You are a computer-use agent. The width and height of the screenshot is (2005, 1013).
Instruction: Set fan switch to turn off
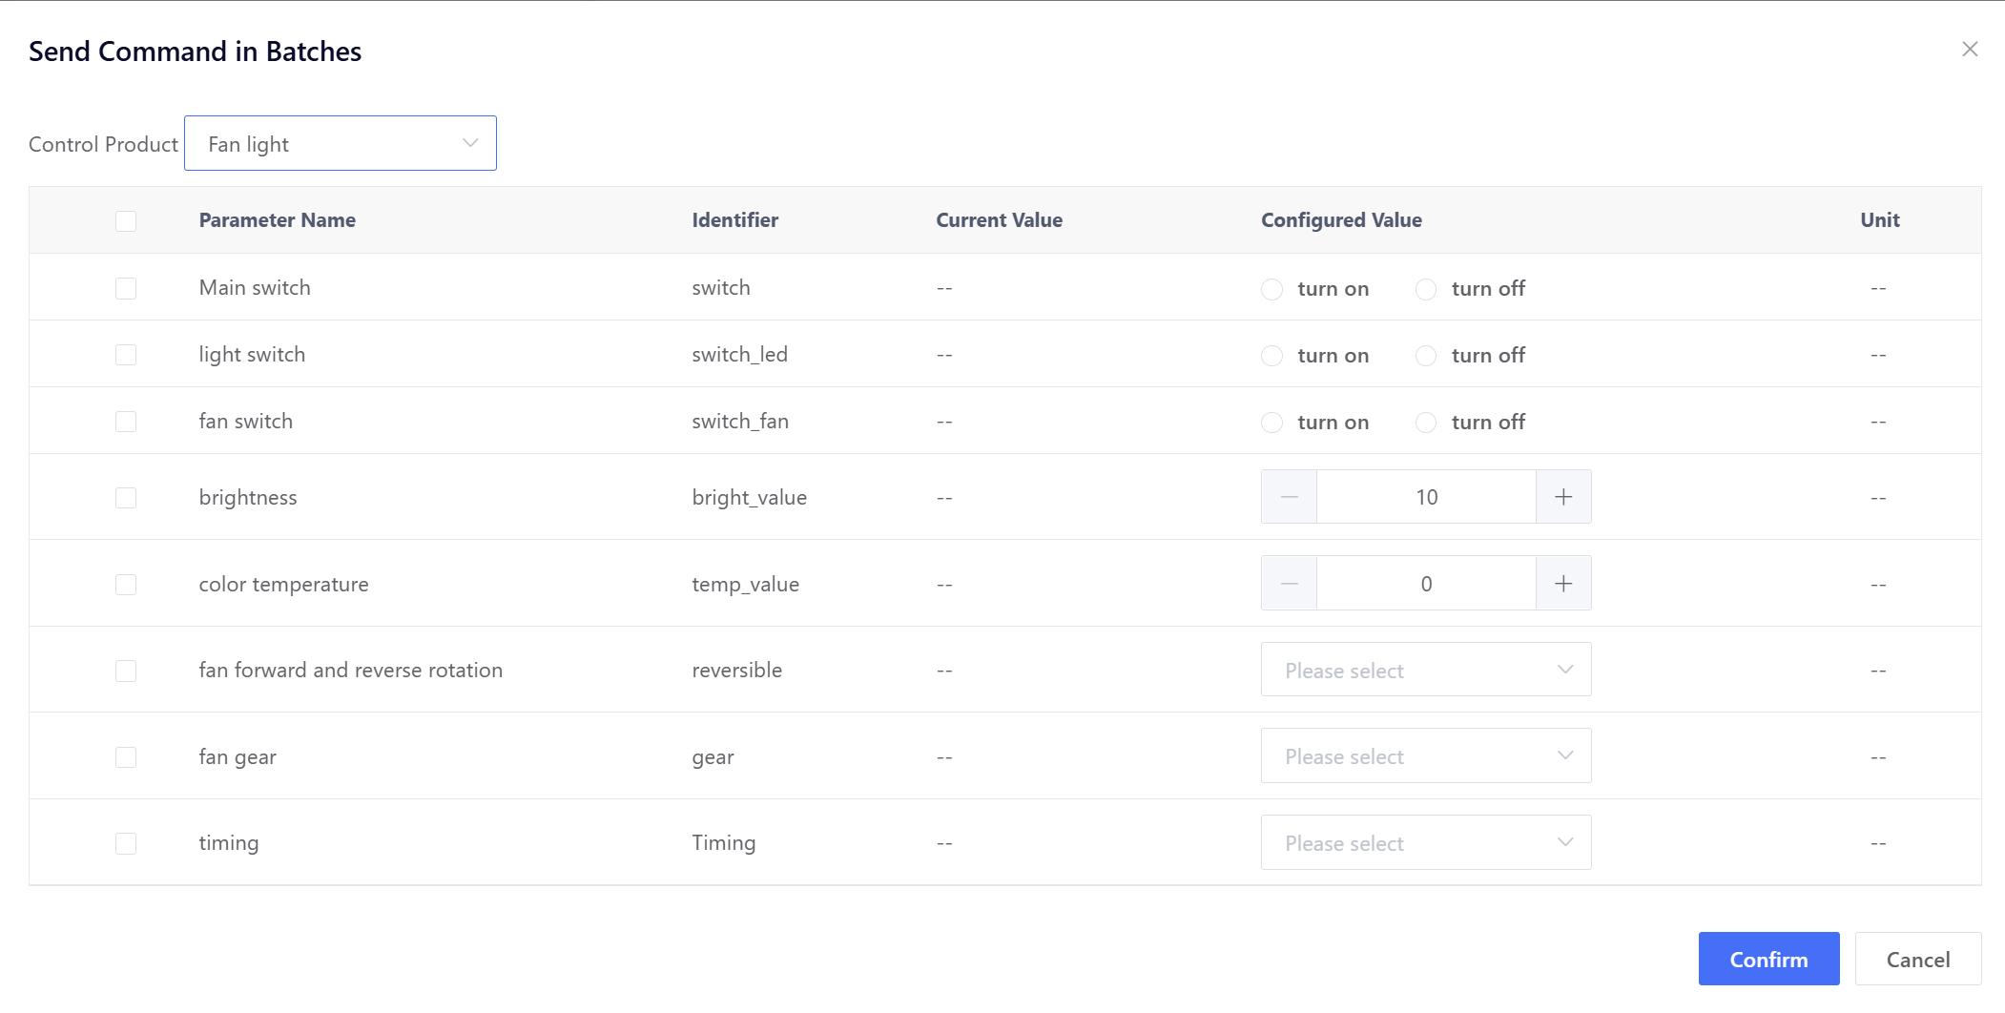point(1426,423)
